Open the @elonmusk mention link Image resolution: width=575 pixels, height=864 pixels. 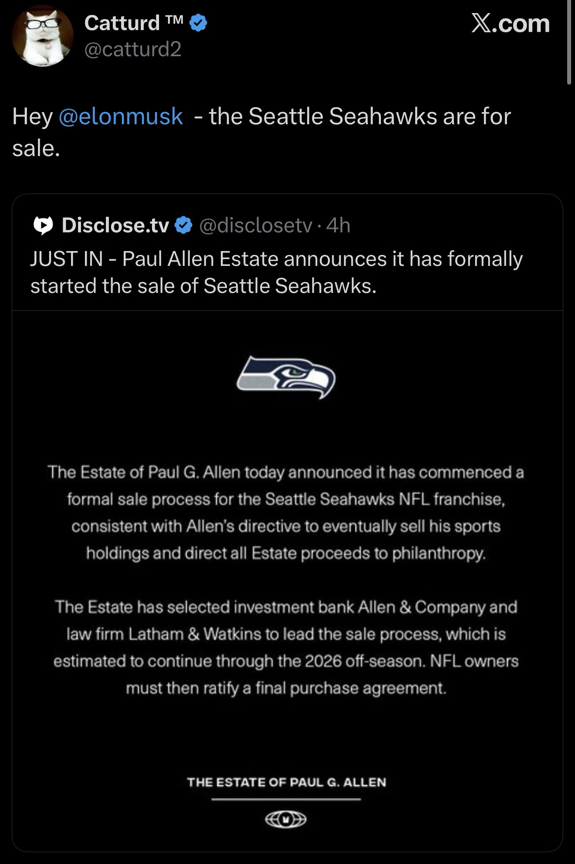121,116
